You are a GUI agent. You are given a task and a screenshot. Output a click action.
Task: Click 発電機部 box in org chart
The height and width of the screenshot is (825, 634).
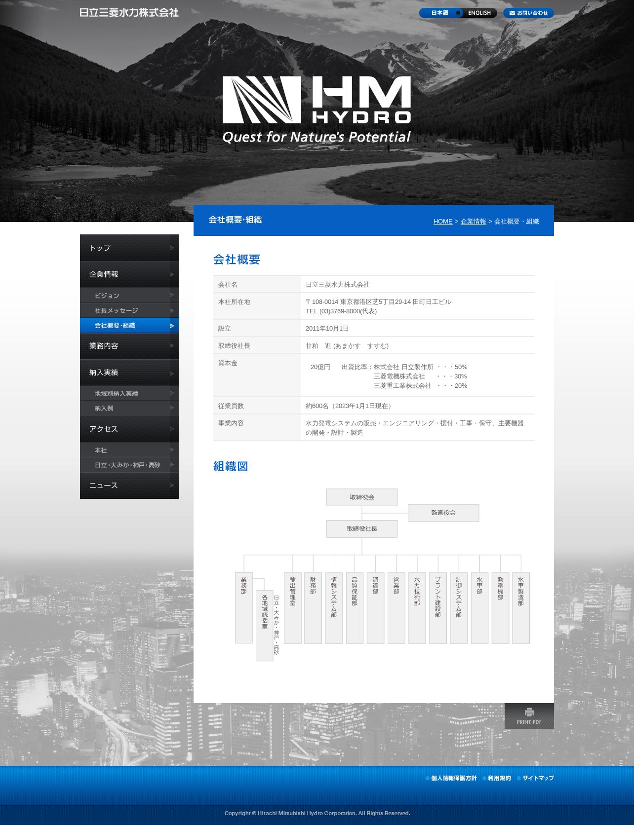point(500,608)
